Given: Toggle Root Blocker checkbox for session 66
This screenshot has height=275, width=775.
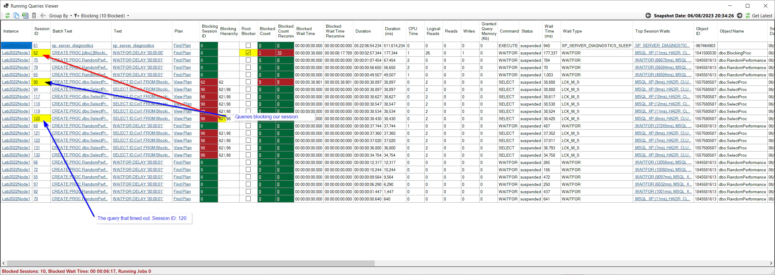Looking at the screenshot, I should (248, 162).
